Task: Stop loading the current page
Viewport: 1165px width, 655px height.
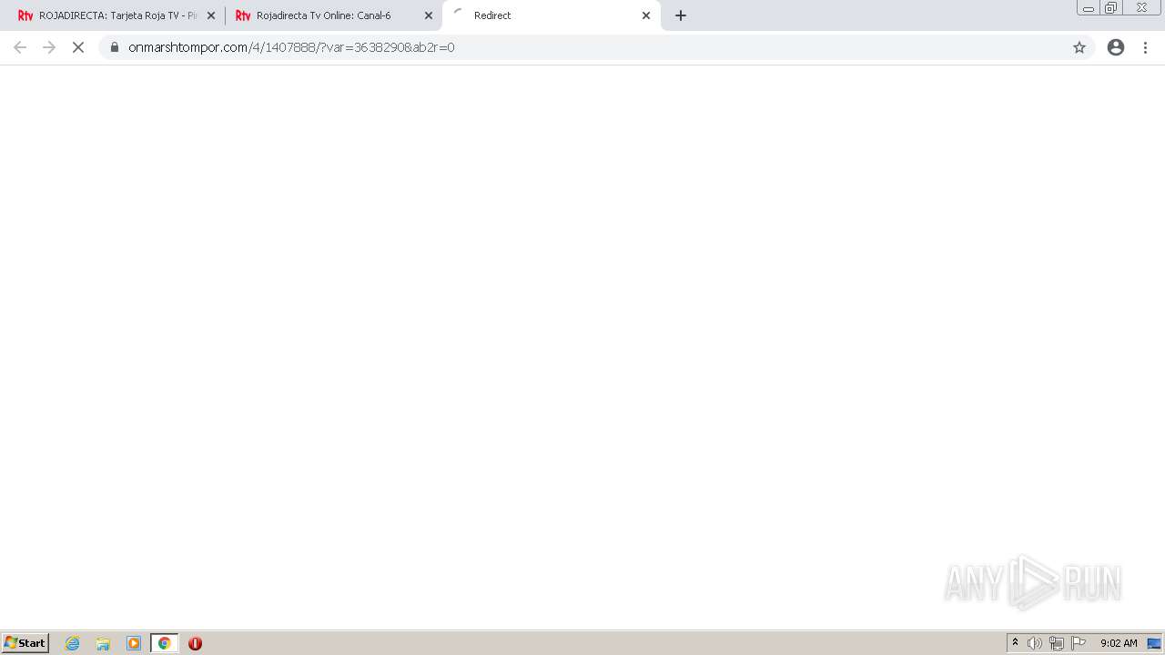Action: click(78, 47)
